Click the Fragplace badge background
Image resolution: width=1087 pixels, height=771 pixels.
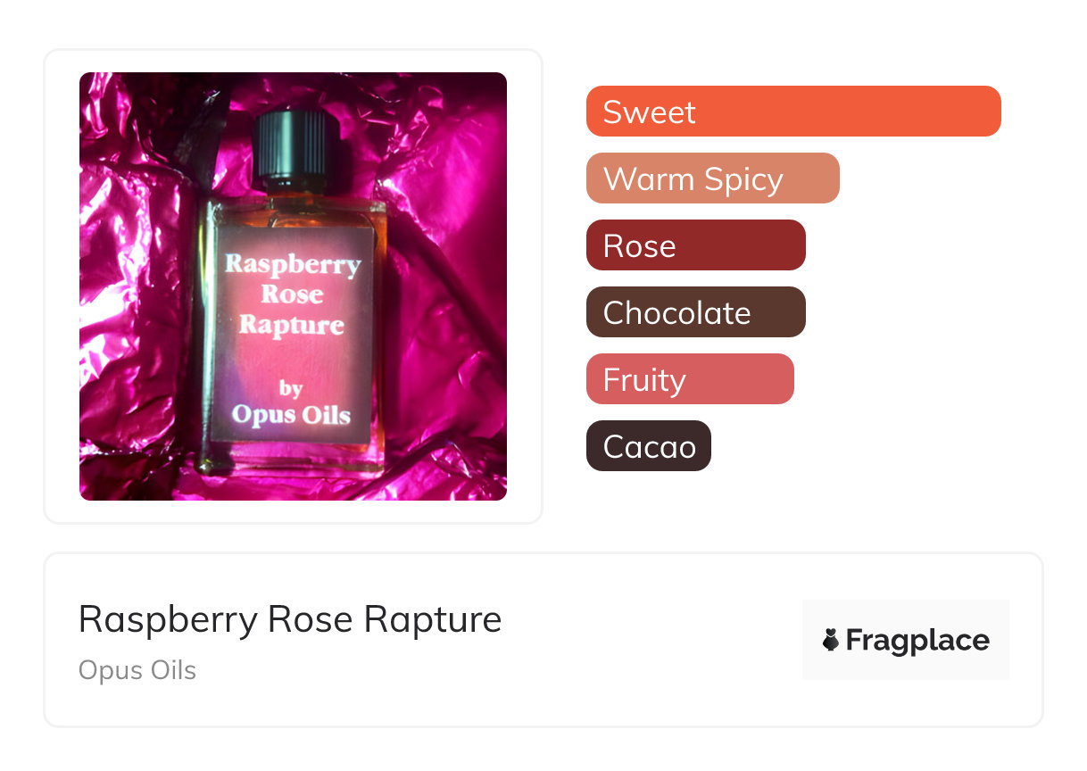pyautogui.click(x=906, y=640)
